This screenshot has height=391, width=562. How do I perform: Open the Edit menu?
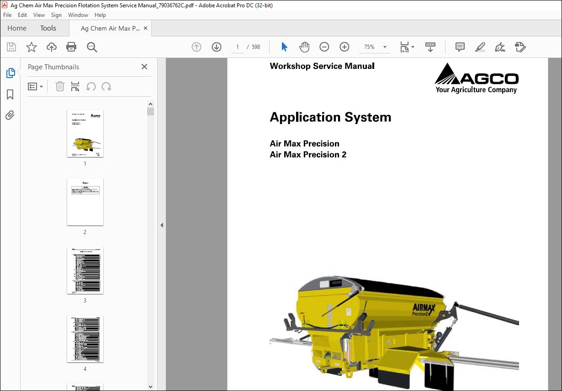[22, 15]
